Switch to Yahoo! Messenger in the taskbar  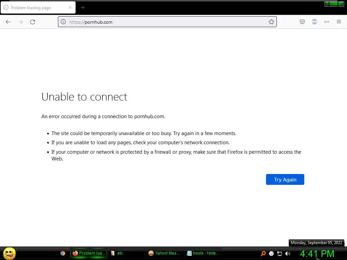(164, 253)
